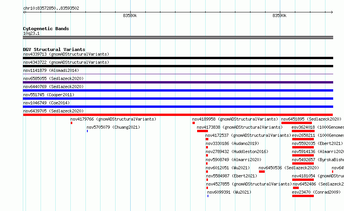Viewport: 344px width, 211px height.
Task: Click the blue bar beneath nsv6440769
Action: 178,90
